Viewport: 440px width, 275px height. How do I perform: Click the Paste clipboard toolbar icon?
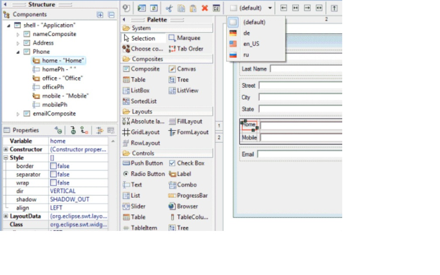(193, 8)
